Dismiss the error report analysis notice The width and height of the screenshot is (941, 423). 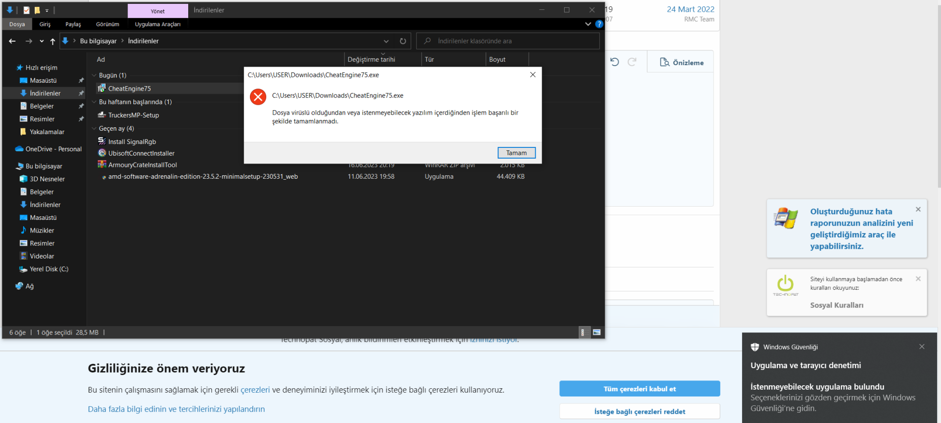pos(918,210)
